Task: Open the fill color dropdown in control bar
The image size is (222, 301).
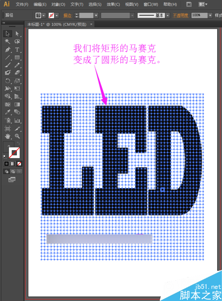Action: [44, 16]
